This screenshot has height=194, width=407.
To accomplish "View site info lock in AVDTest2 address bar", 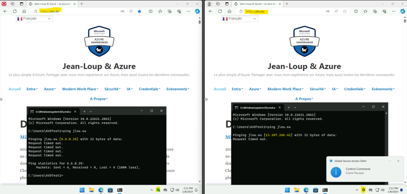I will [x=241, y=11].
